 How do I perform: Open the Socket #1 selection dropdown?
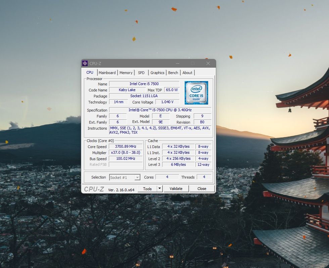click(x=125, y=177)
